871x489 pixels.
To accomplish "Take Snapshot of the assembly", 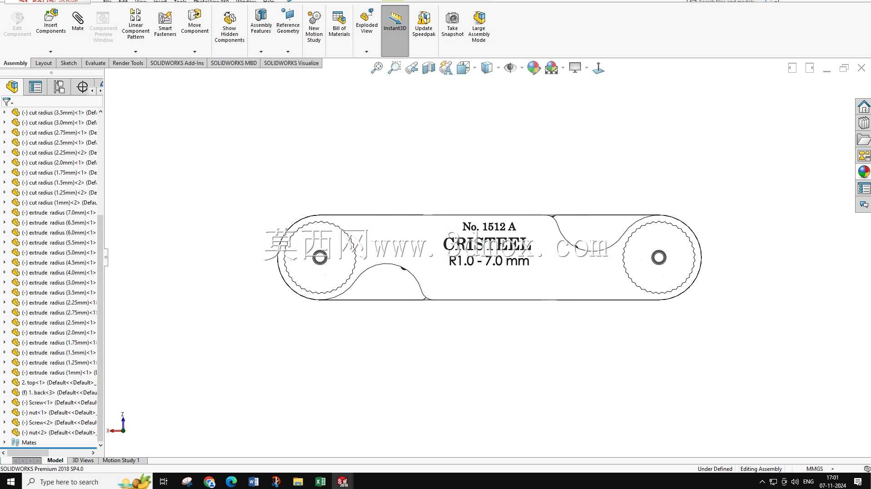I will pyautogui.click(x=452, y=24).
